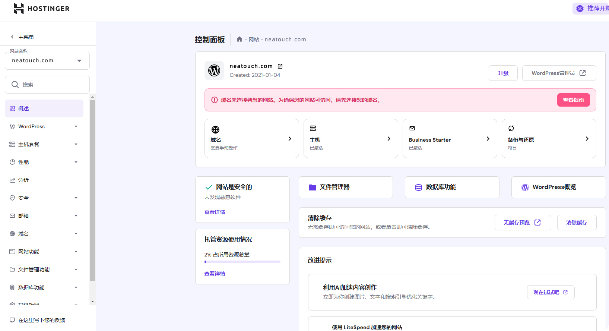609x331 pixels.
Task: Click the home icon in breadcrumb
Action: (240, 39)
